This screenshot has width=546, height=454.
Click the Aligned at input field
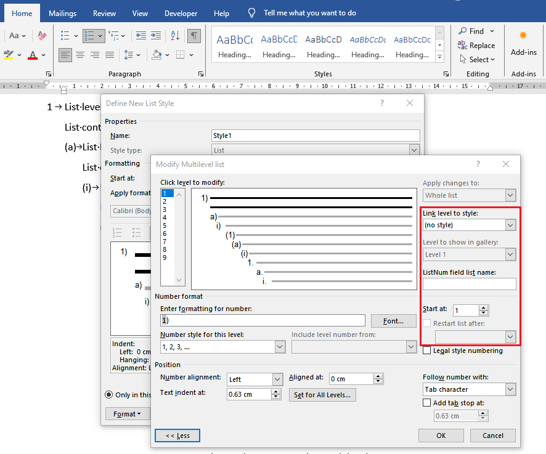pyautogui.click(x=351, y=379)
